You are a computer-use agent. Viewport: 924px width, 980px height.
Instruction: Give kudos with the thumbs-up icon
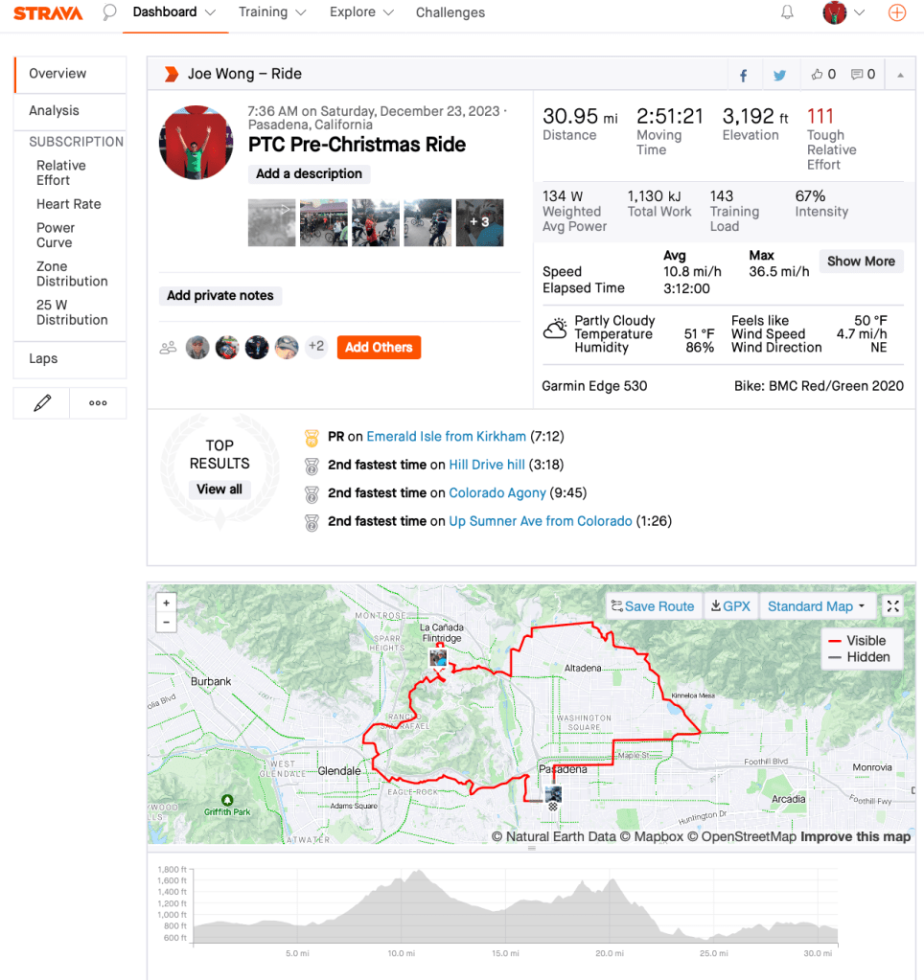[823, 75]
